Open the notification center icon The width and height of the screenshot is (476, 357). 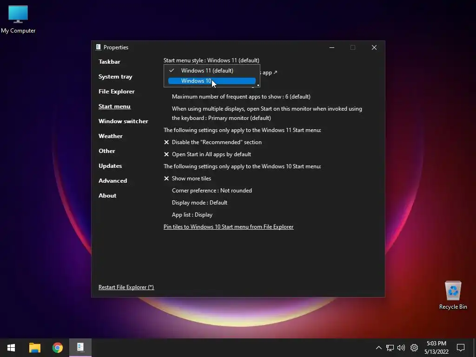coord(461,348)
